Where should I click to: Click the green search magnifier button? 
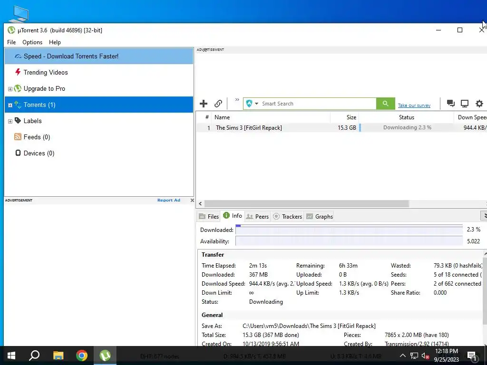(x=385, y=104)
